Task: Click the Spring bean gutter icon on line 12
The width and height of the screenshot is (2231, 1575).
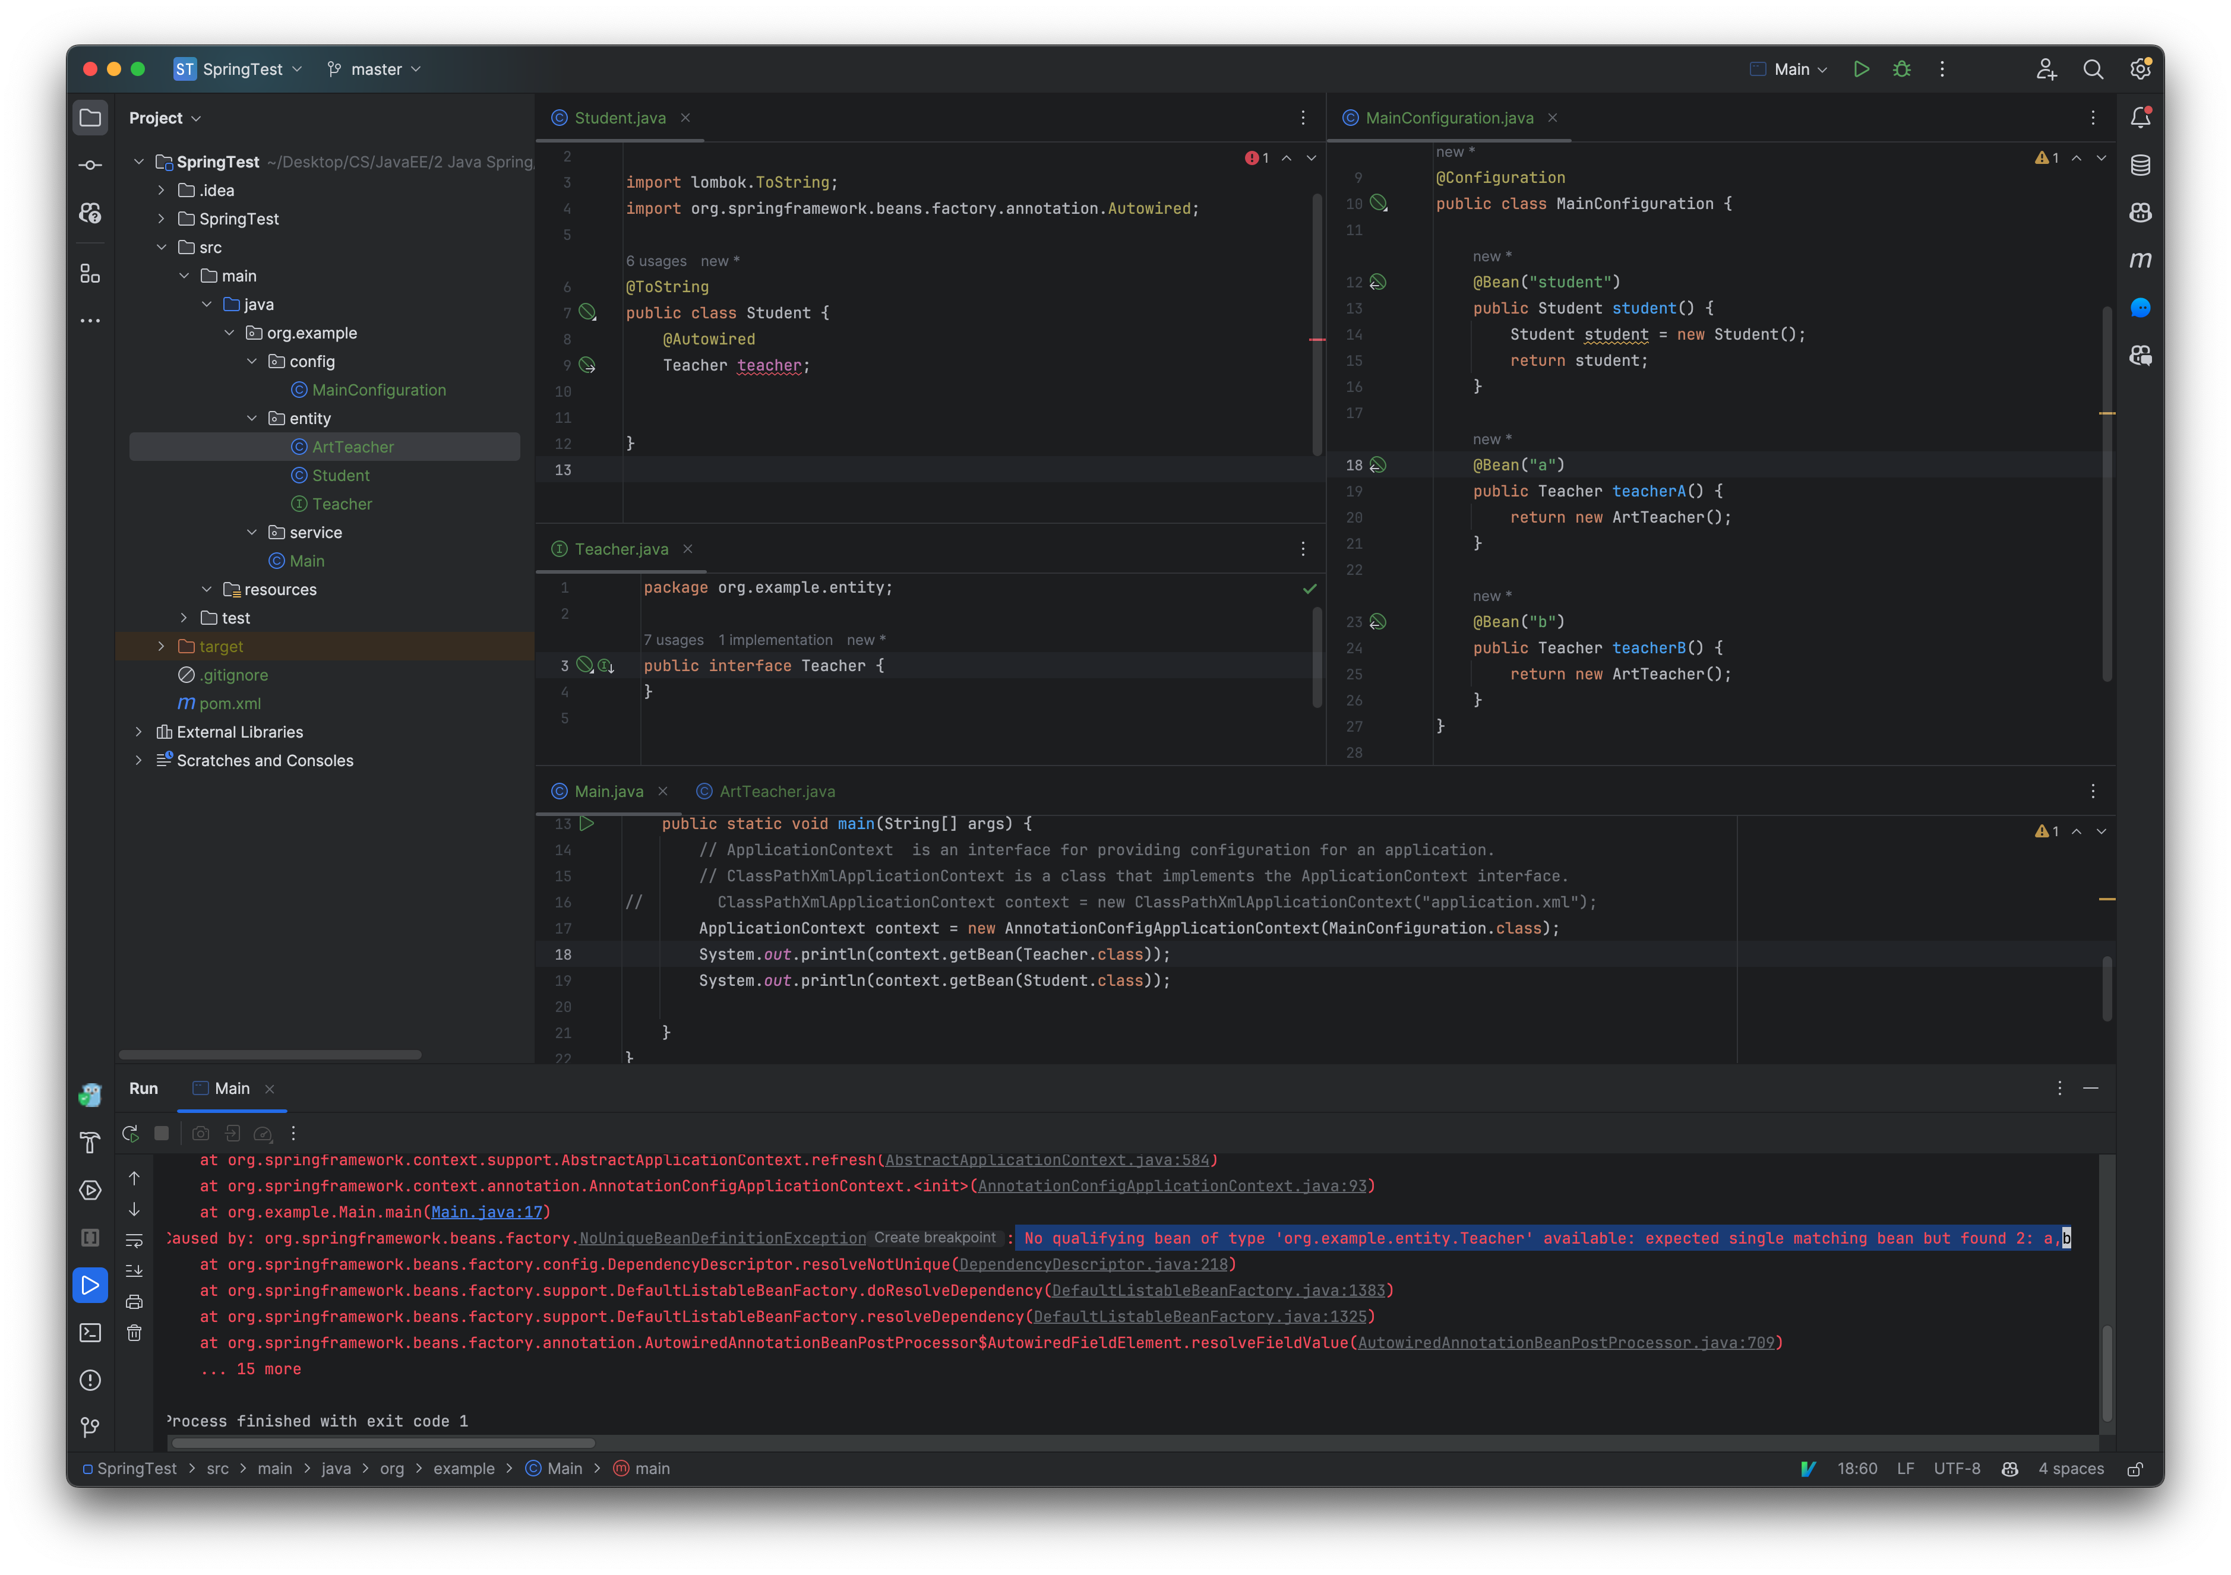Action: (x=1379, y=282)
